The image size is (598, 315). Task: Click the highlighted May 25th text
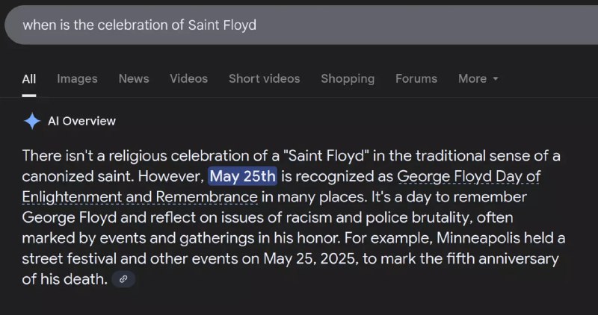click(242, 176)
